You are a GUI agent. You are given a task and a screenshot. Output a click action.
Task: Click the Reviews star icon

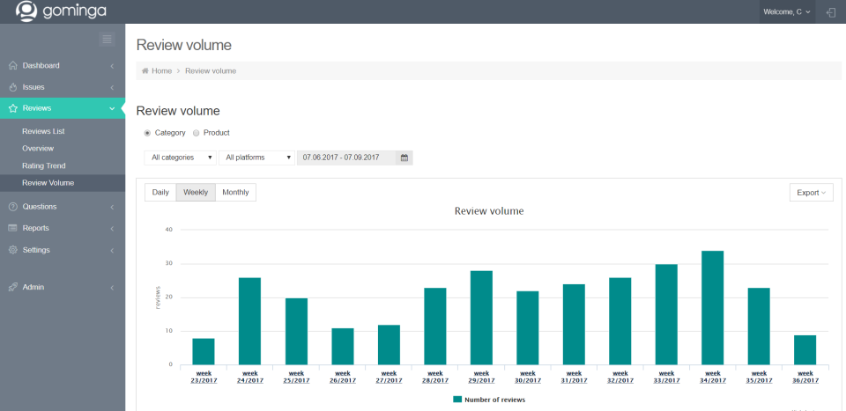coord(13,108)
